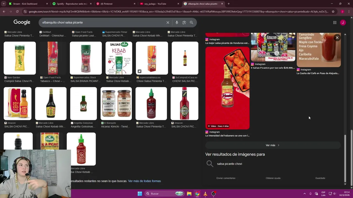Close the image preview side panel

[x=337, y=37]
